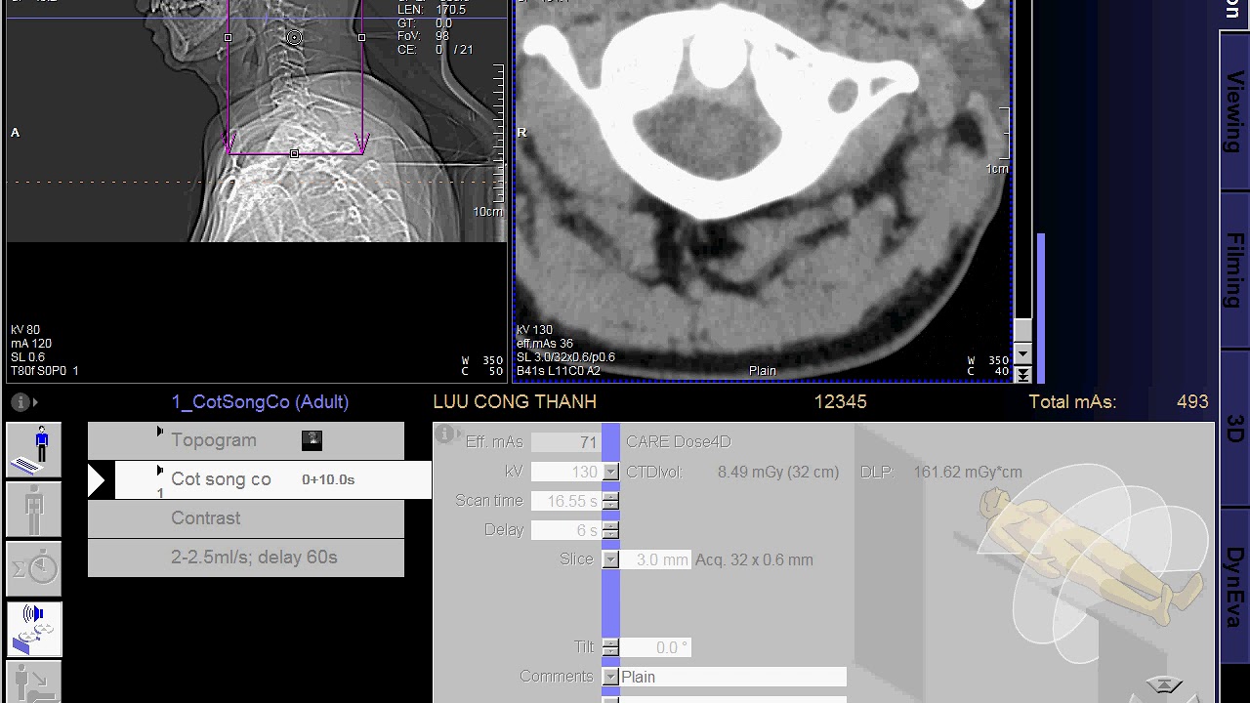1250x703 pixels.
Task: Click the Slice field showing 3.0 mm
Action: coord(655,559)
